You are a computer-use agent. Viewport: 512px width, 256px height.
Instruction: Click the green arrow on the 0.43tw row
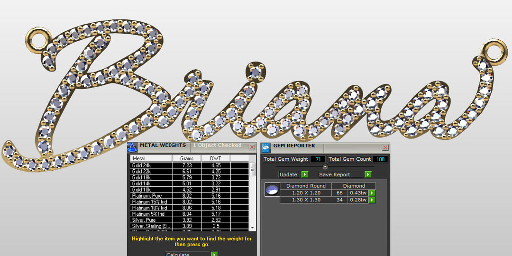[372, 193]
